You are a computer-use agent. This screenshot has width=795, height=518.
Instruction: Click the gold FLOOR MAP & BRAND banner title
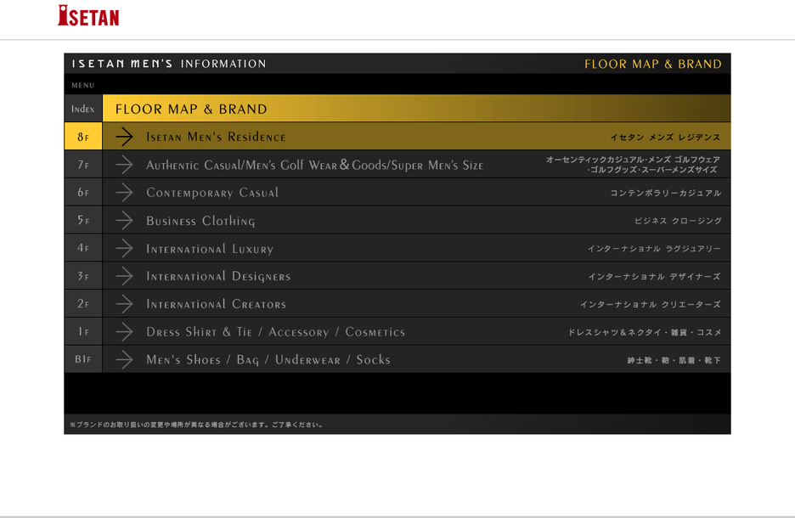pos(190,109)
